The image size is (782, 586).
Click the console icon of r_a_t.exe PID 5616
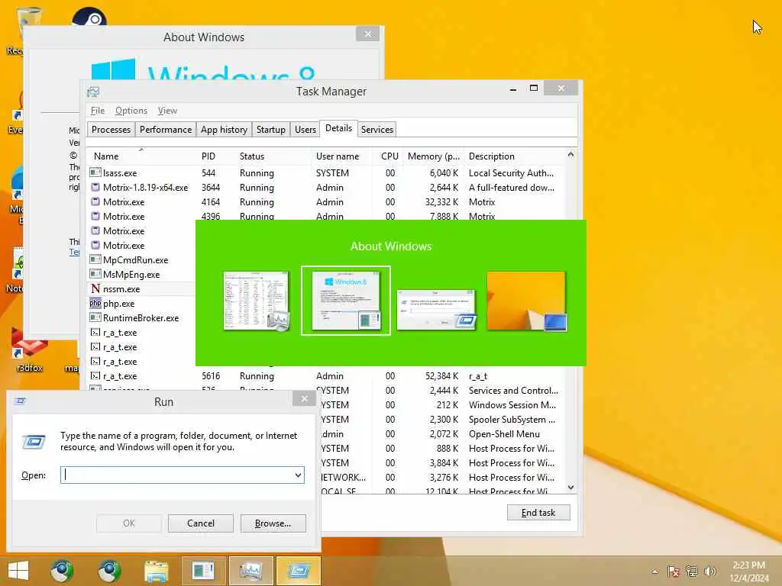coord(95,375)
